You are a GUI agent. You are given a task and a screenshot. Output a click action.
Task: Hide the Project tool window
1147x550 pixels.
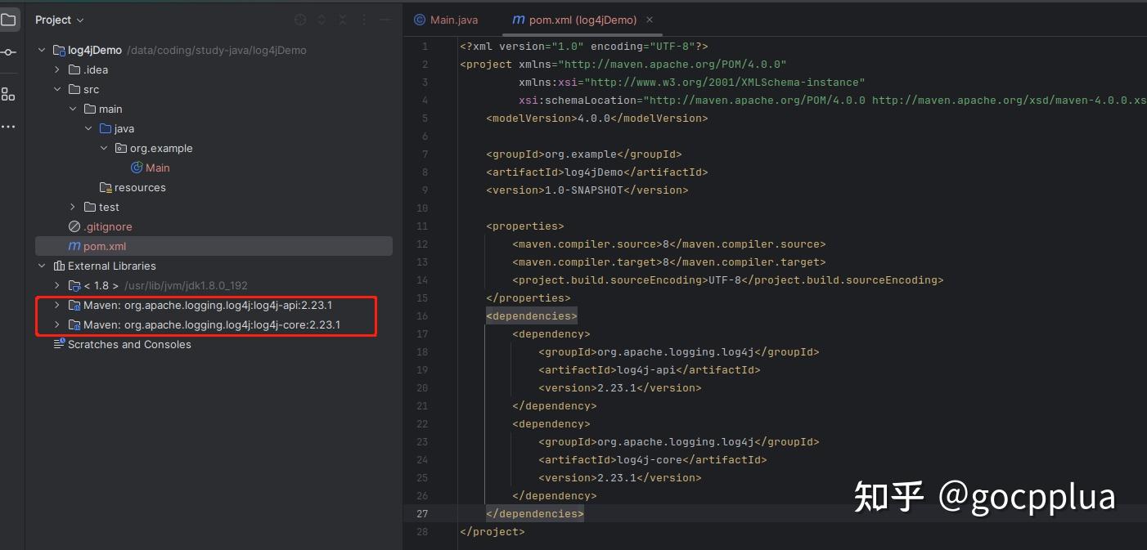click(x=385, y=20)
